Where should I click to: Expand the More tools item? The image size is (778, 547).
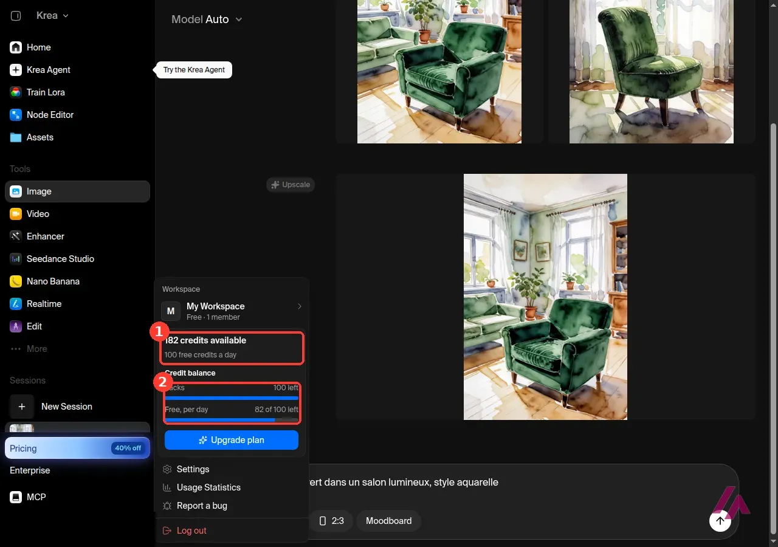(x=77, y=349)
